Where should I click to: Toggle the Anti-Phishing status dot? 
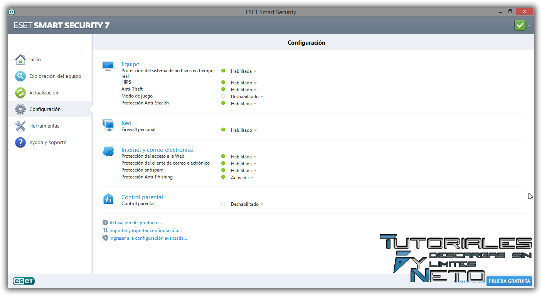[223, 177]
